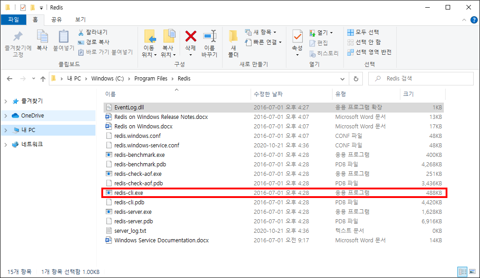The image size is (480, 278).
Task: Open recent locations dropdown arrow
Action: (33, 79)
